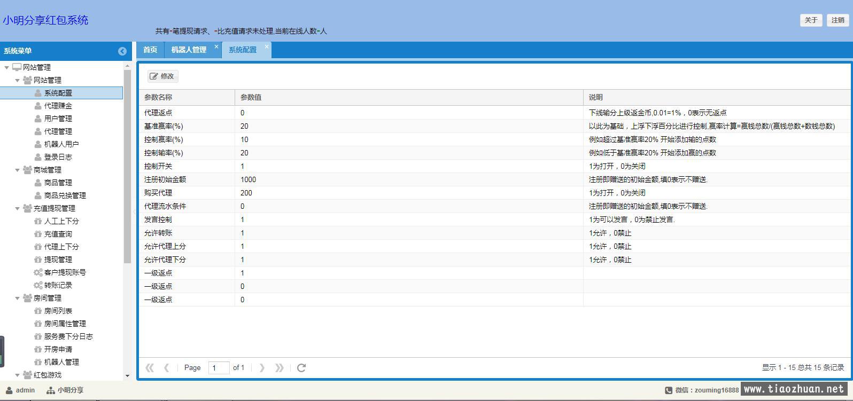Click the 注销 logout button

(838, 20)
